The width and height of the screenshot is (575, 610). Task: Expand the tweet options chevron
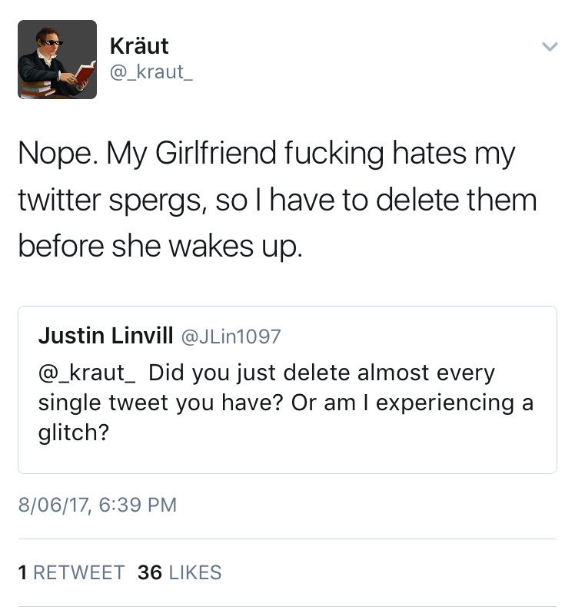pyautogui.click(x=550, y=47)
